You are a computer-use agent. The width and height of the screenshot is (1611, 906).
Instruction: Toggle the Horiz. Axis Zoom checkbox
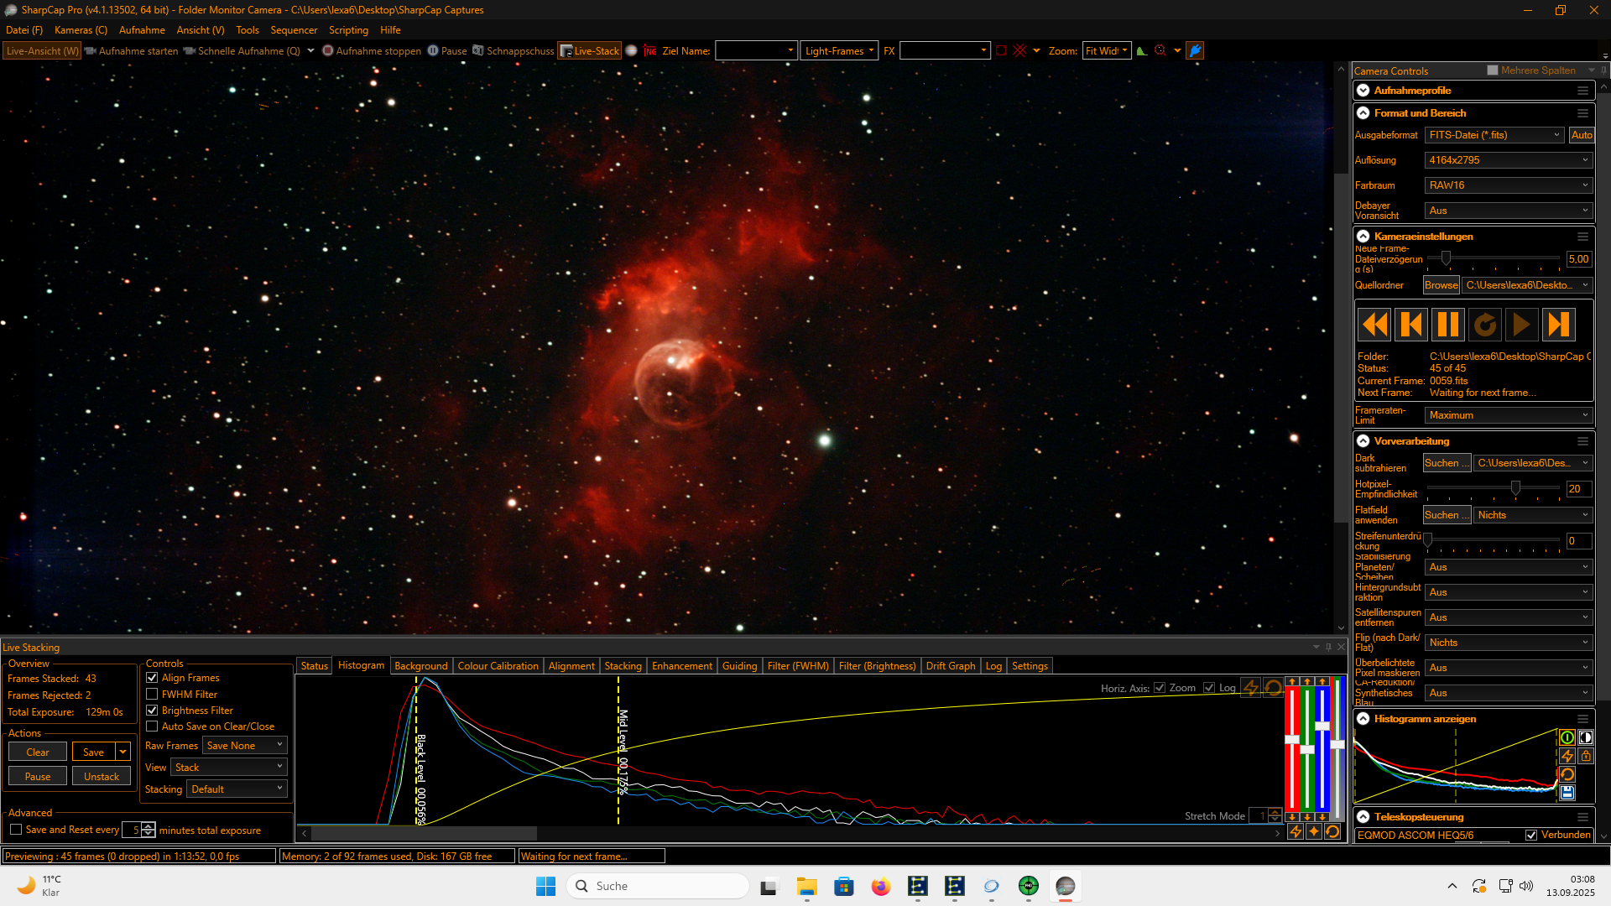[x=1160, y=688]
